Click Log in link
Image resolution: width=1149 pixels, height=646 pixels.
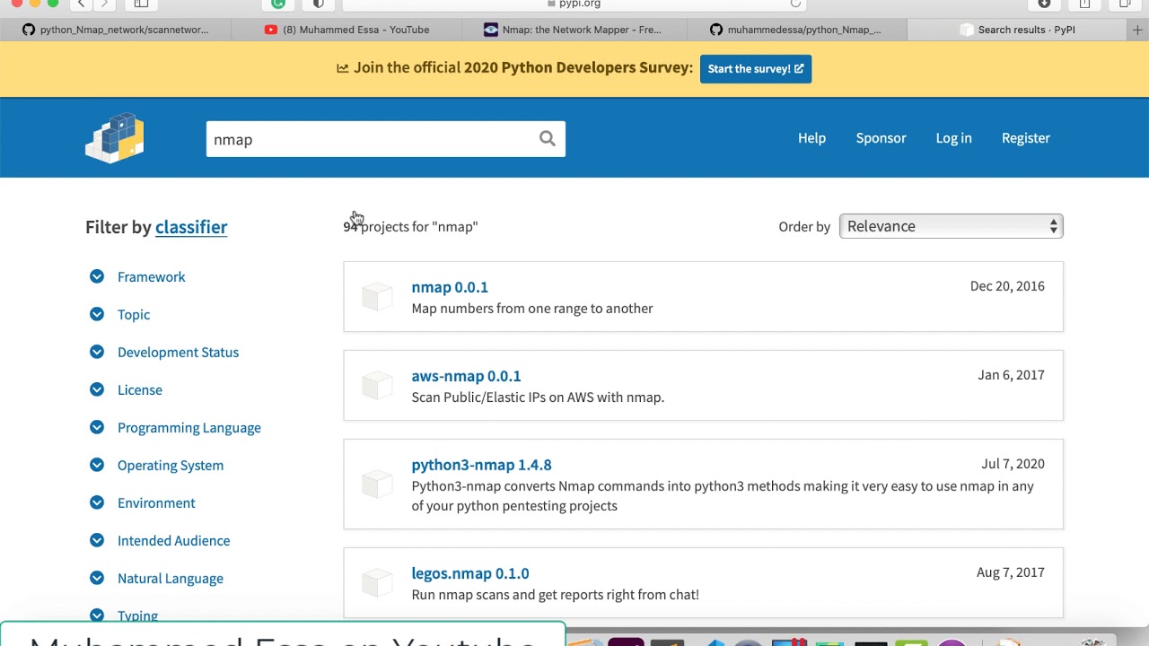(953, 138)
